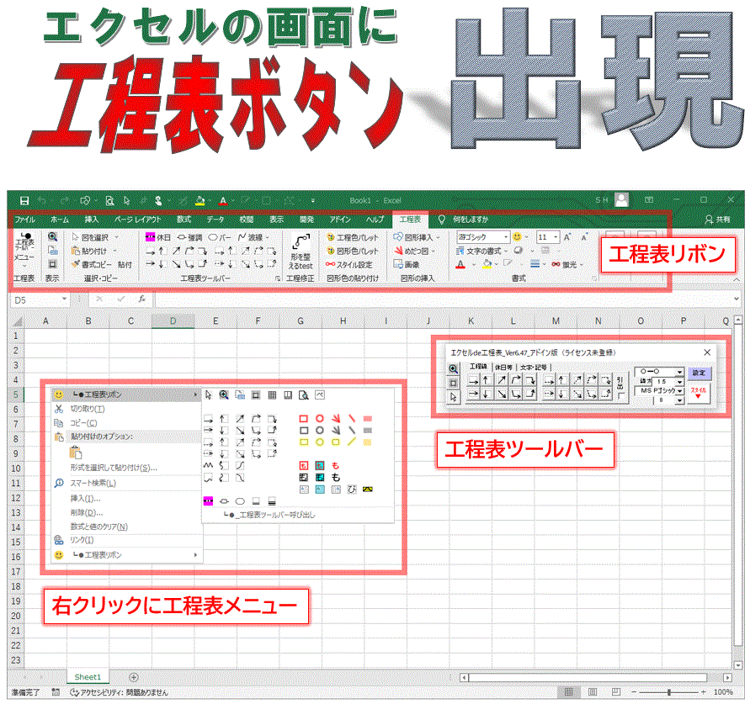Click the red rectangle shape in flyout
This screenshot has width=750, height=704.
pos(303,417)
